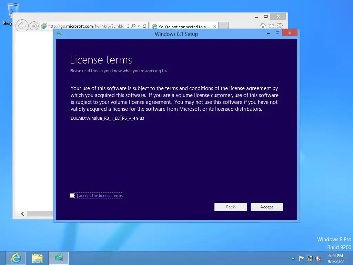Click the Windows 8.1 Setup title bar icon
Viewport: 353px width, 265px height.
click(59, 33)
